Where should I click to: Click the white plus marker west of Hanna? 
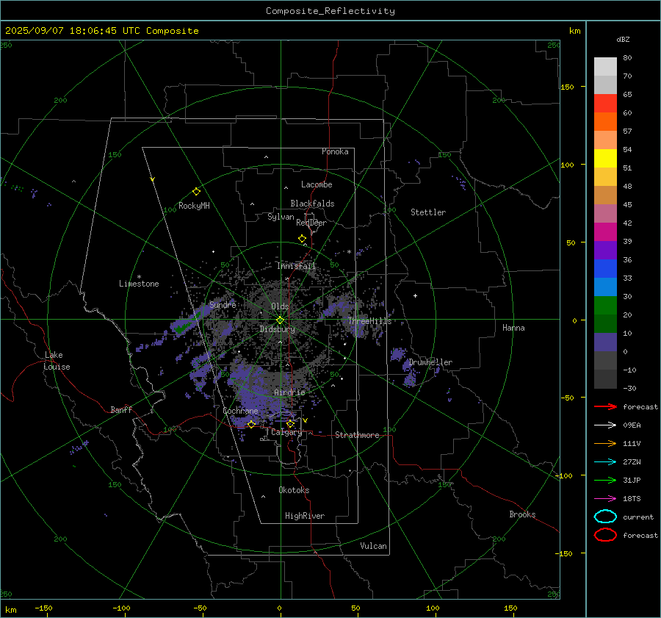coord(415,295)
